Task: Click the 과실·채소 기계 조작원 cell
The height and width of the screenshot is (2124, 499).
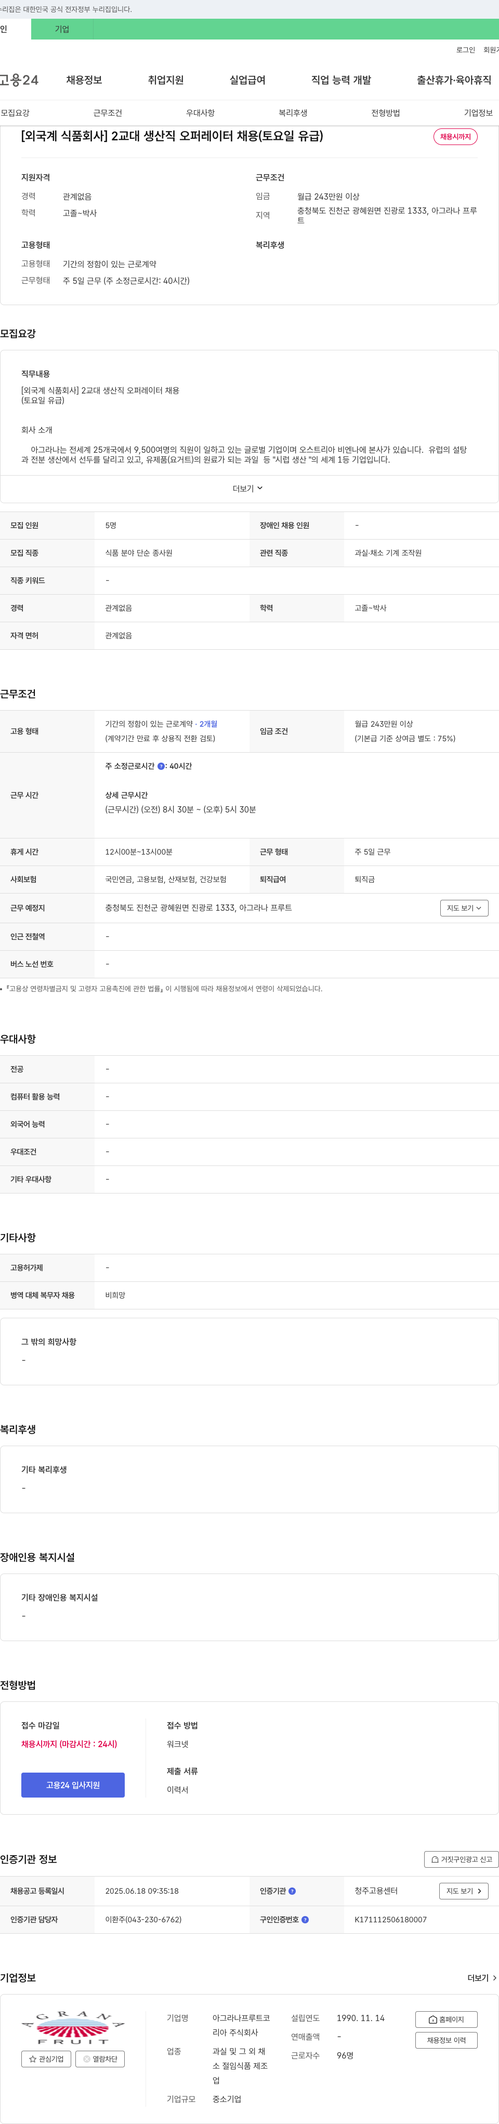Action: (388, 553)
